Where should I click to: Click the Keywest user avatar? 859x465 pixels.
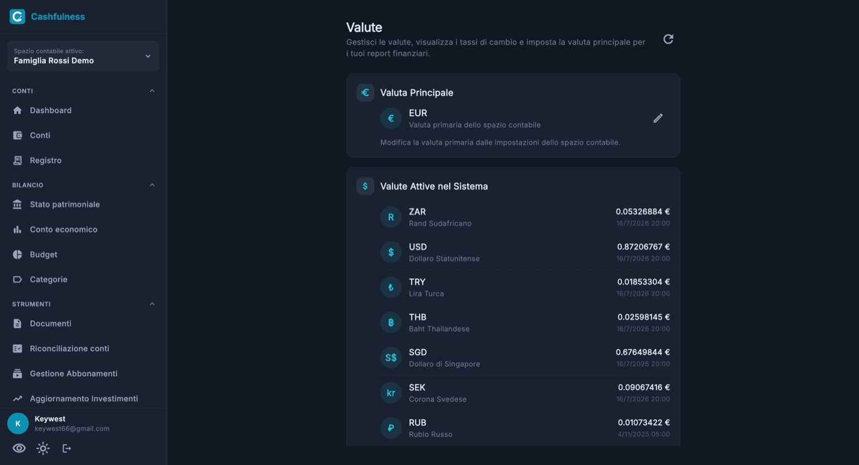tap(18, 424)
